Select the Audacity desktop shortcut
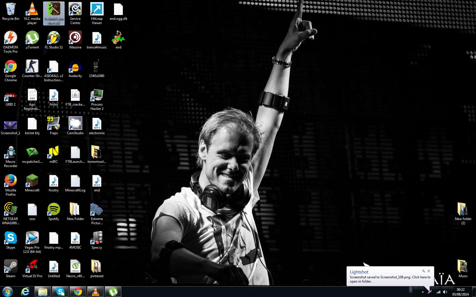476x297 pixels. [x=75, y=69]
